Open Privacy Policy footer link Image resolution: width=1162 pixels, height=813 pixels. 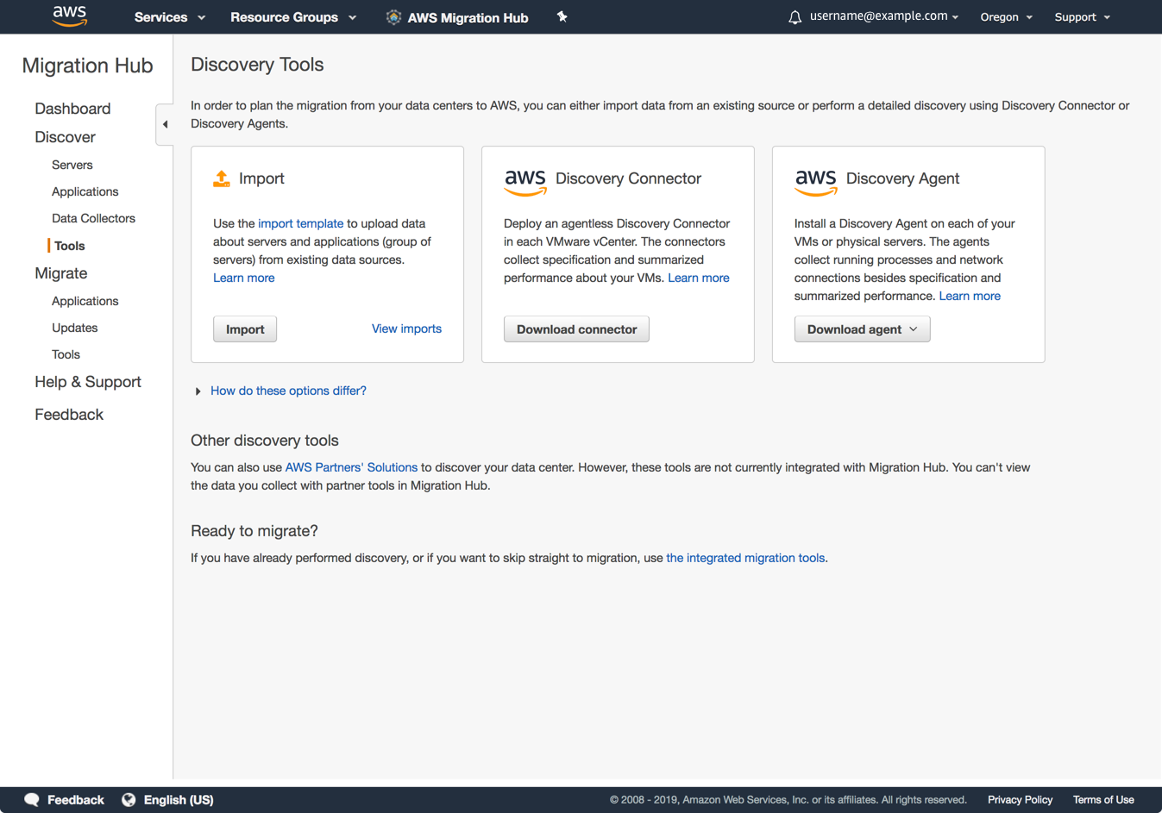(x=1020, y=800)
